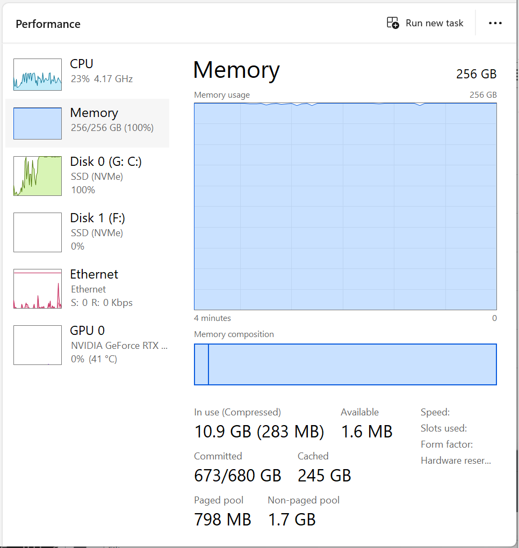Click the Committed 673/680 GB value
The image size is (519, 548).
click(237, 476)
